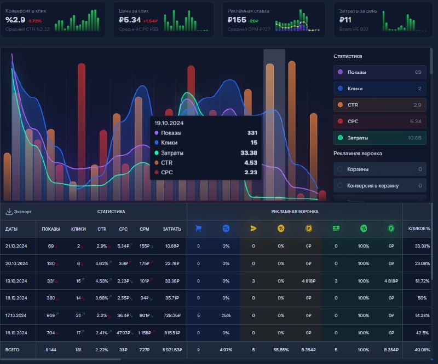Viewport: 438px width, 364px height.
Task: Toggle the Показы statistic series
Action: pos(380,72)
